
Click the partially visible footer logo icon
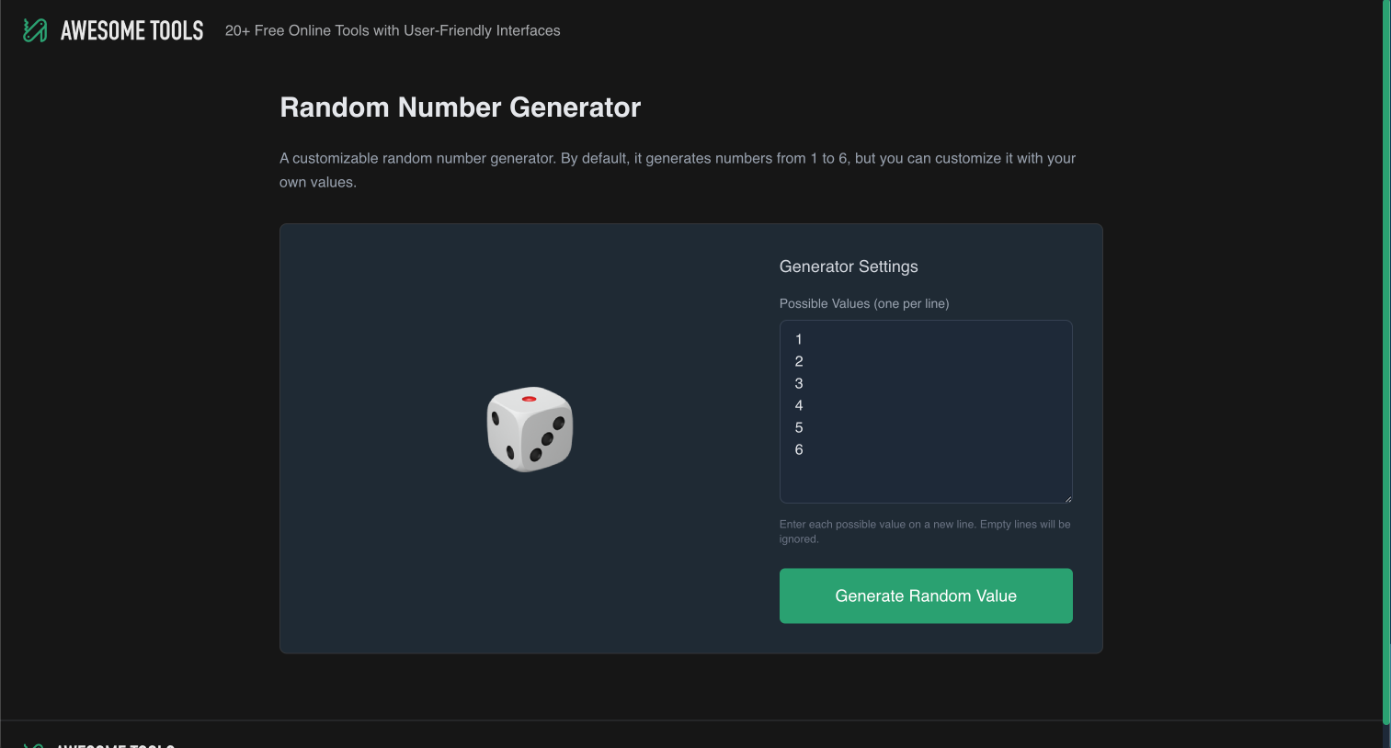coord(34,745)
